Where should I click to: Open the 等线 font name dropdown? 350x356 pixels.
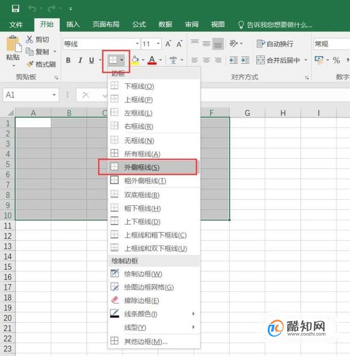[x=137, y=44]
